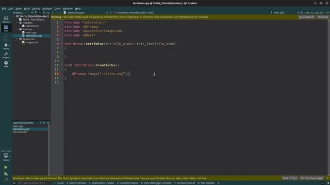Open the Debug menu
The height and width of the screenshot is (185, 330).
pyautogui.click(x=36, y=9)
